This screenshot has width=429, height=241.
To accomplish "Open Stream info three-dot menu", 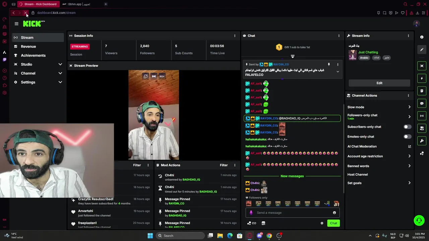I will [x=408, y=36].
